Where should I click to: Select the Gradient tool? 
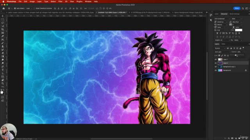pyautogui.click(x=3, y=56)
